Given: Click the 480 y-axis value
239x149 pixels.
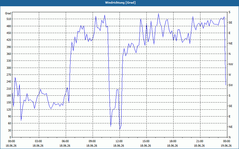Looking at the screenshot, I should pyautogui.click(x=9, y=26).
